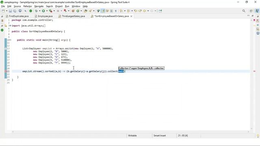
Task: Click the magnifier Quick Access search icon
Action: 244,11
